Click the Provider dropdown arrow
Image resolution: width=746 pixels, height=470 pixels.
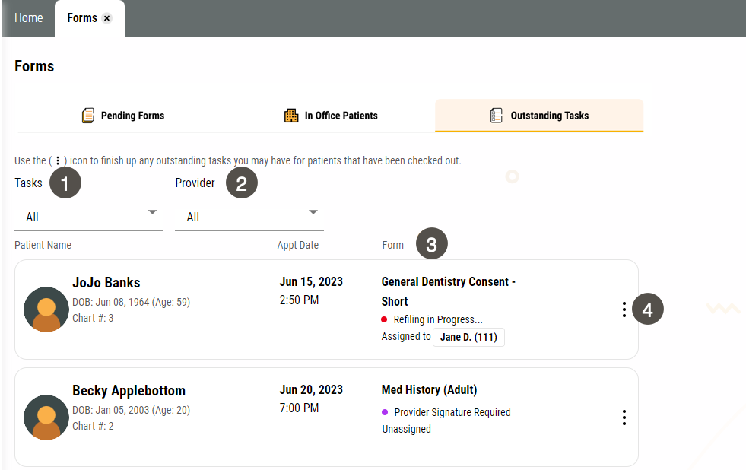[313, 212]
